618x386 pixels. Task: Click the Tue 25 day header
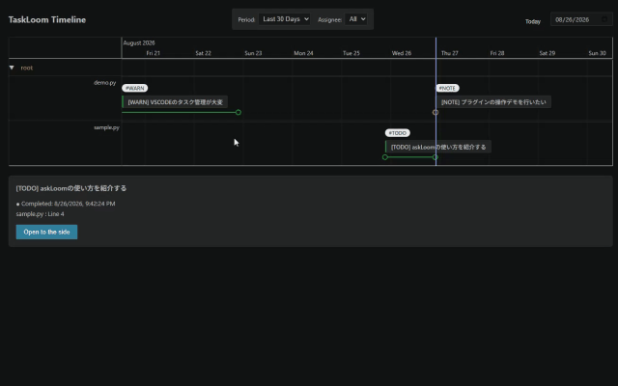coord(351,53)
